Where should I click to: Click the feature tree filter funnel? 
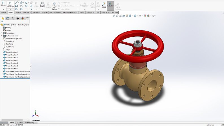point(2,22)
